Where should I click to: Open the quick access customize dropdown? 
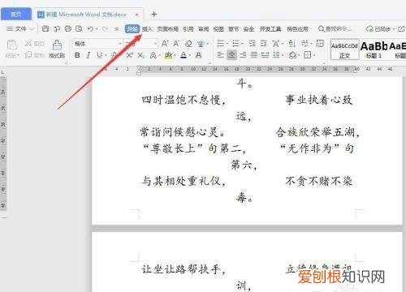[x=117, y=28]
